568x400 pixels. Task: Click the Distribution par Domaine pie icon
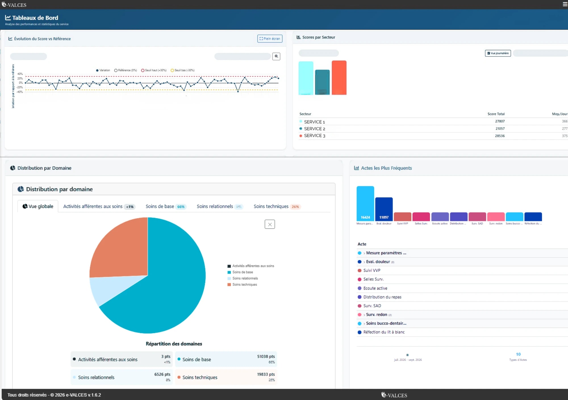point(12,168)
